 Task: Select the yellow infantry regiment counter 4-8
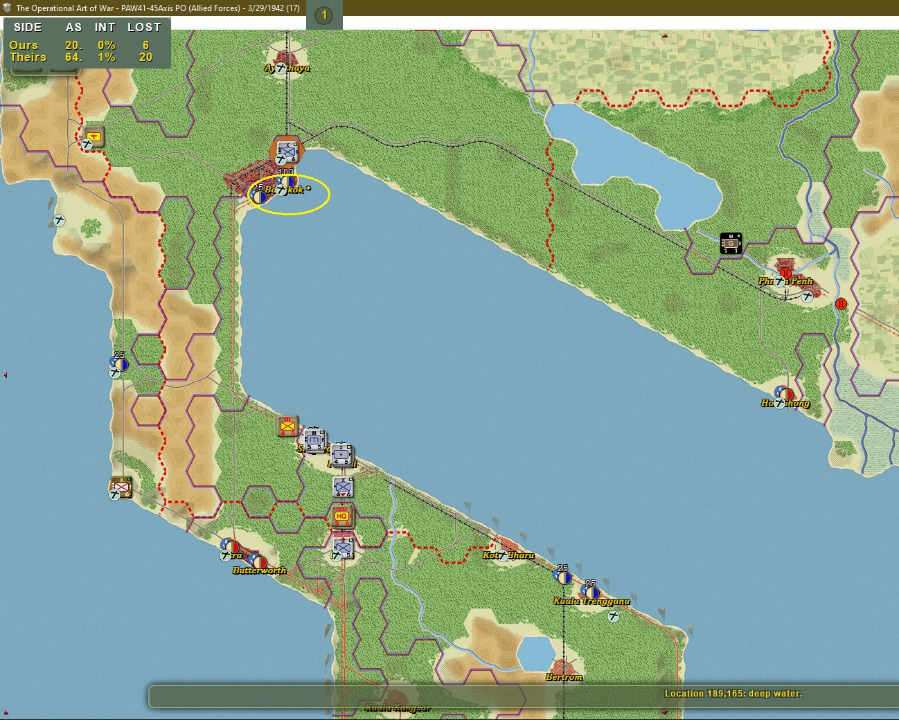click(x=287, y=426)
